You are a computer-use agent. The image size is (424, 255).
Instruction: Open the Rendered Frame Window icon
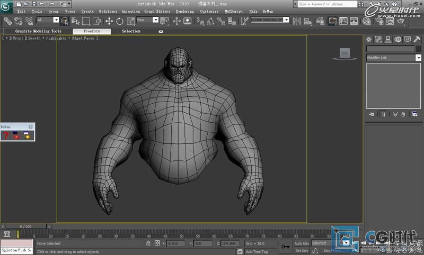[x=390, y=21]
